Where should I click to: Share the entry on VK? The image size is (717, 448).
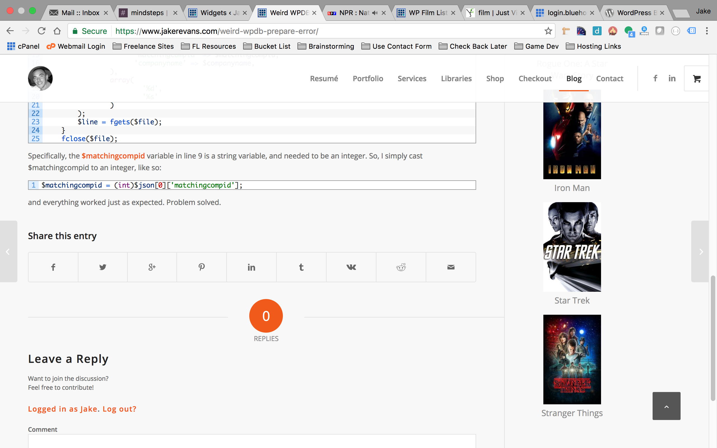pos(351,267)
